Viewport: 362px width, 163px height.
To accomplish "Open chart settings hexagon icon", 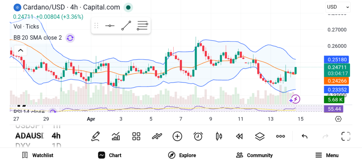I will 338,119.
